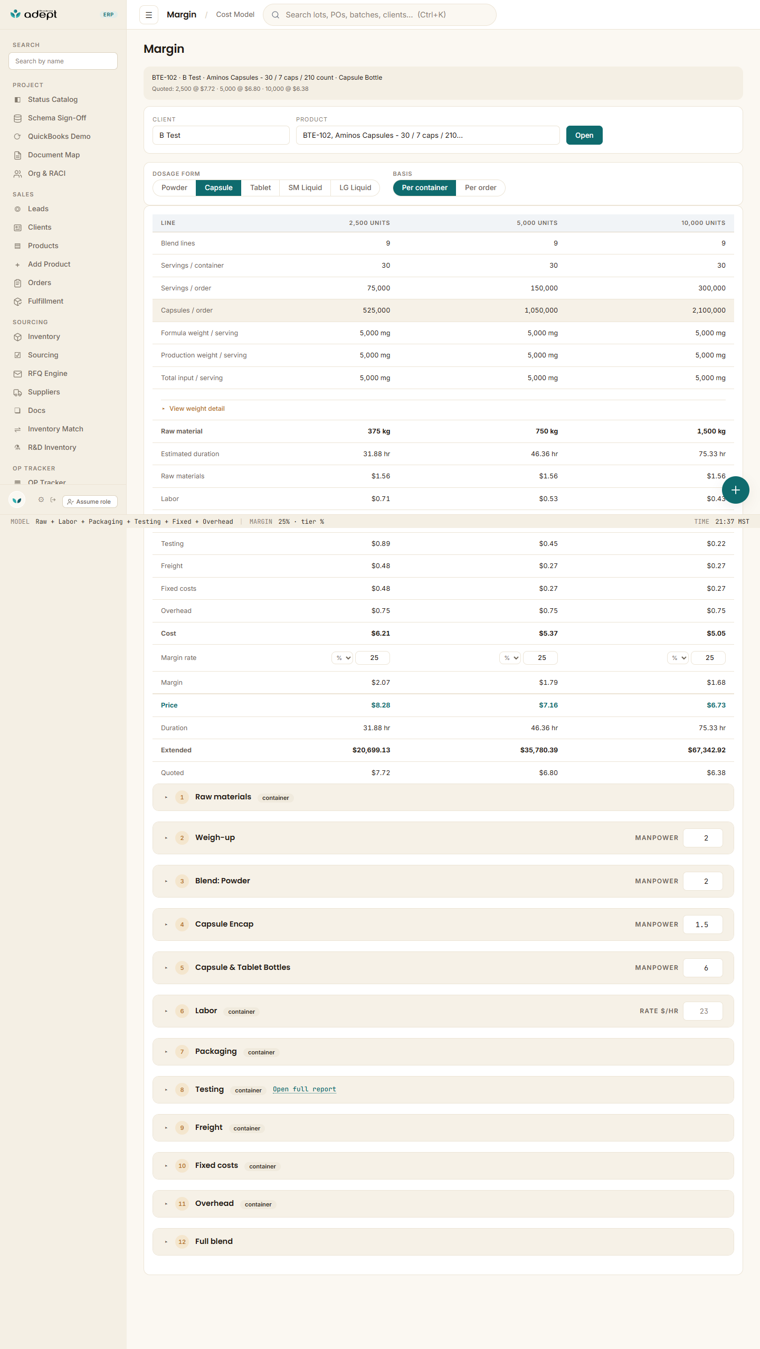This screenshot has width=760, height=1349.
Task: Open the margin rate % dropdown for 2,500 units
Action: (x=342, y=658)
